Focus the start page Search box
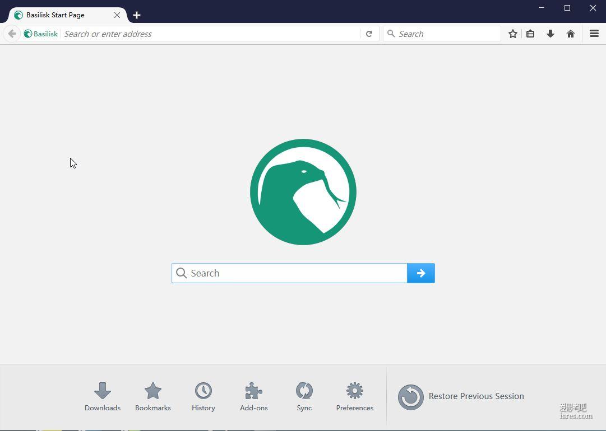Viewport: 606px width, 431px height. click(x=289, y=273)
